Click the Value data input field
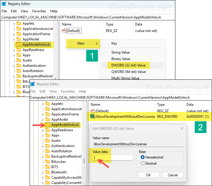The image size is (212, 186). (x=113, y=158)
